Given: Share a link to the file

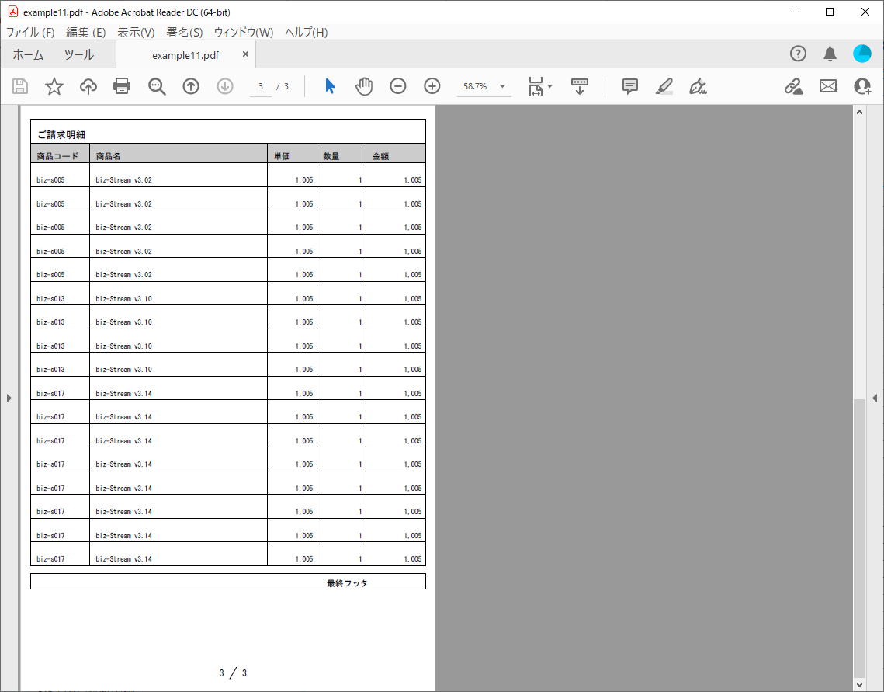Looking at the screenshot, I should point(794,86).
